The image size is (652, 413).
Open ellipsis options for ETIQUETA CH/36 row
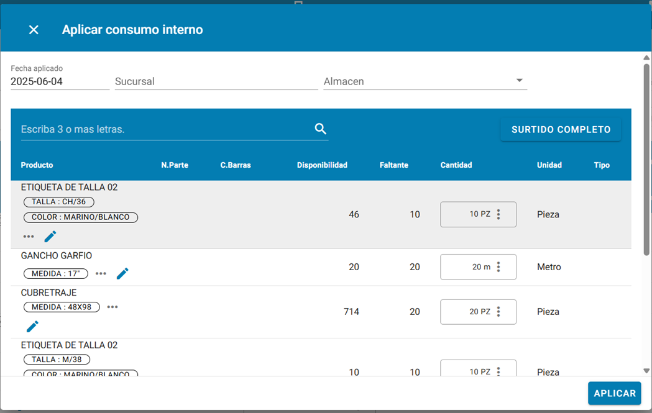coord(28,237)
